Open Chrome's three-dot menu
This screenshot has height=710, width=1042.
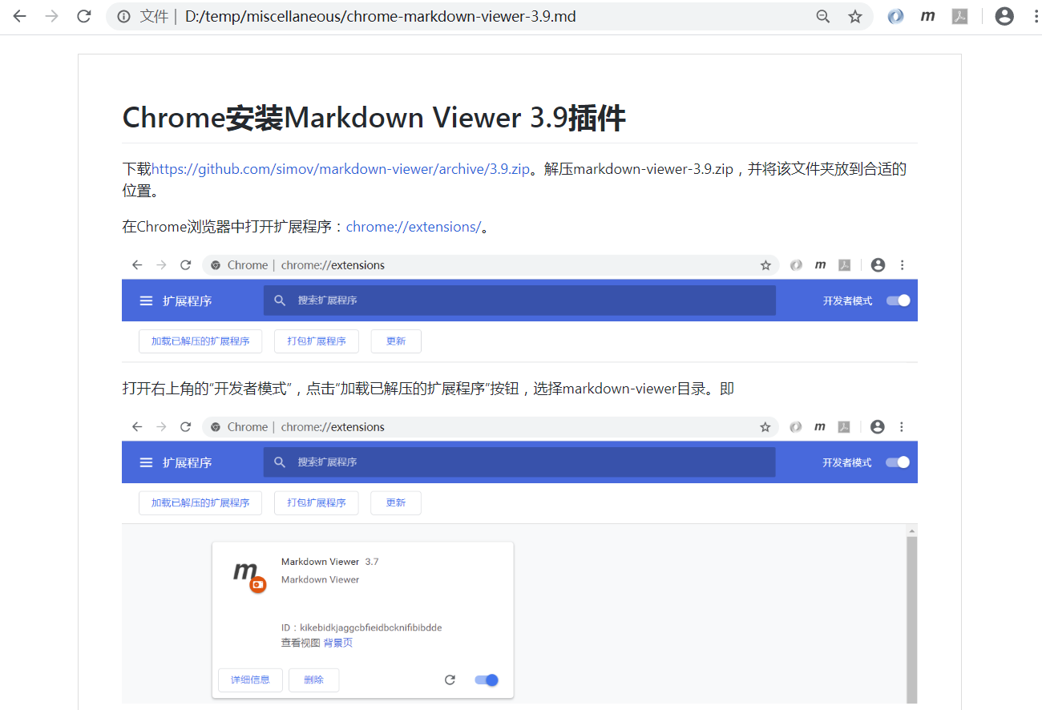click(x=1036, y=16)
